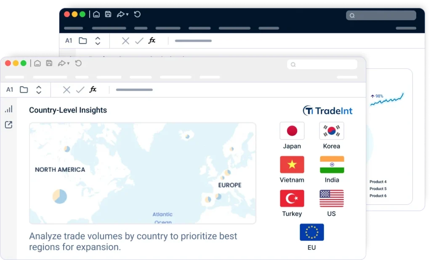The width and height of the screenshot is (431, 260).
Task: Click Product 5 legend entry
Action: [x=378, y=188]
